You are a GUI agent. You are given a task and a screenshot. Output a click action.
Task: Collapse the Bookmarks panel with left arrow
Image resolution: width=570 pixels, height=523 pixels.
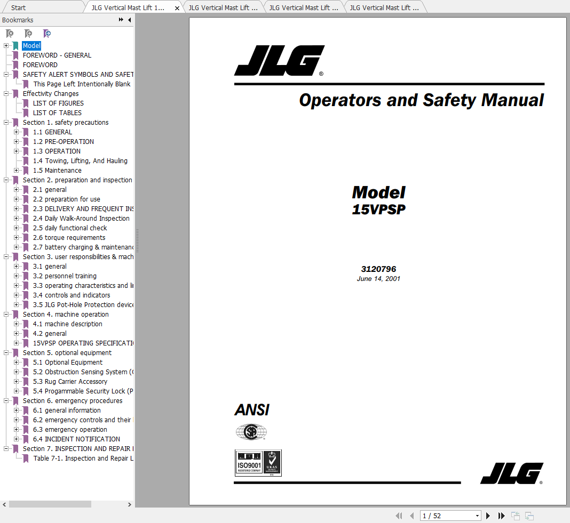[129, 20]
